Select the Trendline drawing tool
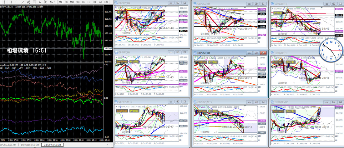 point(23,2)
